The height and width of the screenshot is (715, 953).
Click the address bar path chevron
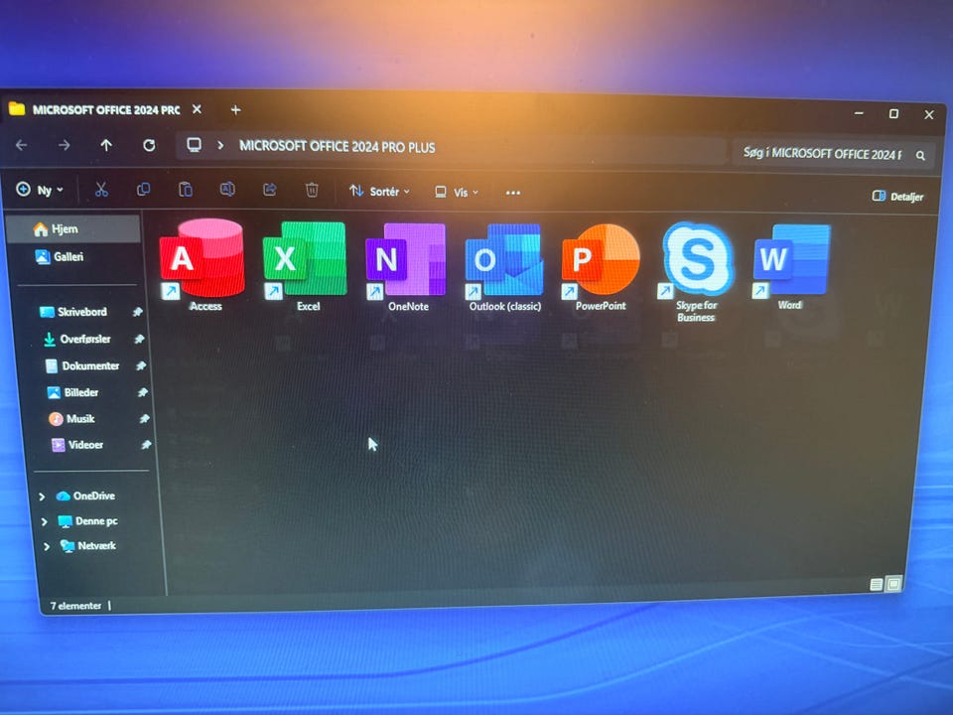pyautogui.click(x=220, y=145)
